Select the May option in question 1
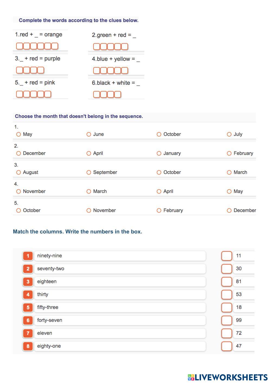 tap(19, 134)
